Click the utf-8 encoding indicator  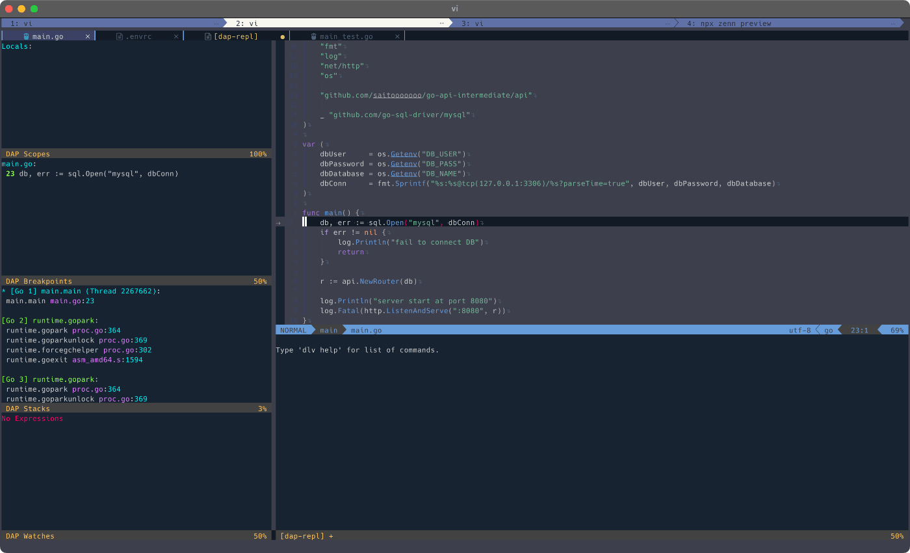(x=800, y=330)
